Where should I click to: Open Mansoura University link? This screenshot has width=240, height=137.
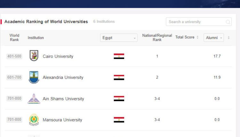62,120
